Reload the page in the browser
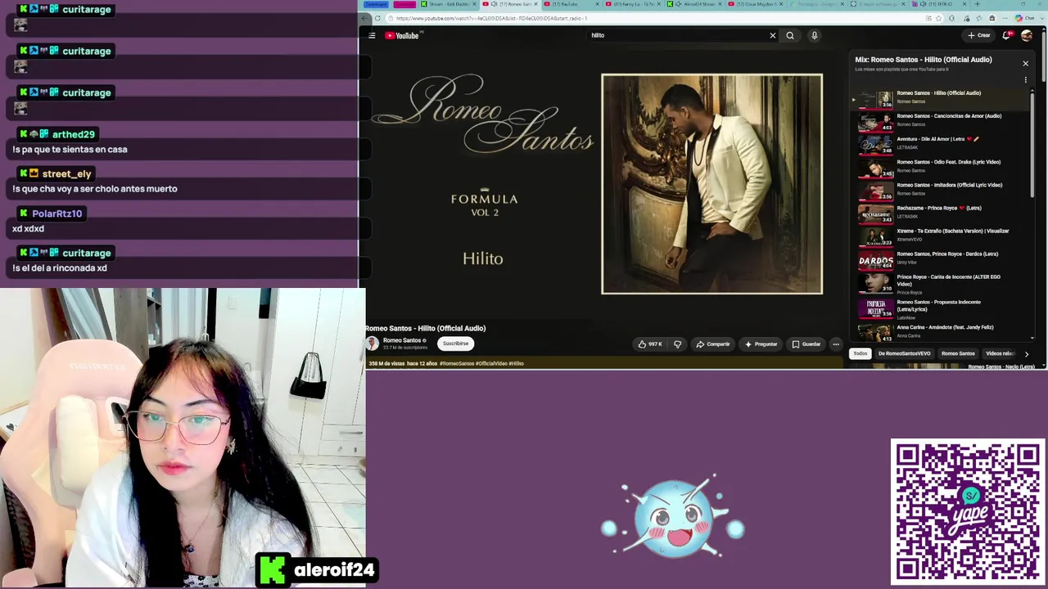The image size is (1048, 589). [377, 18]
